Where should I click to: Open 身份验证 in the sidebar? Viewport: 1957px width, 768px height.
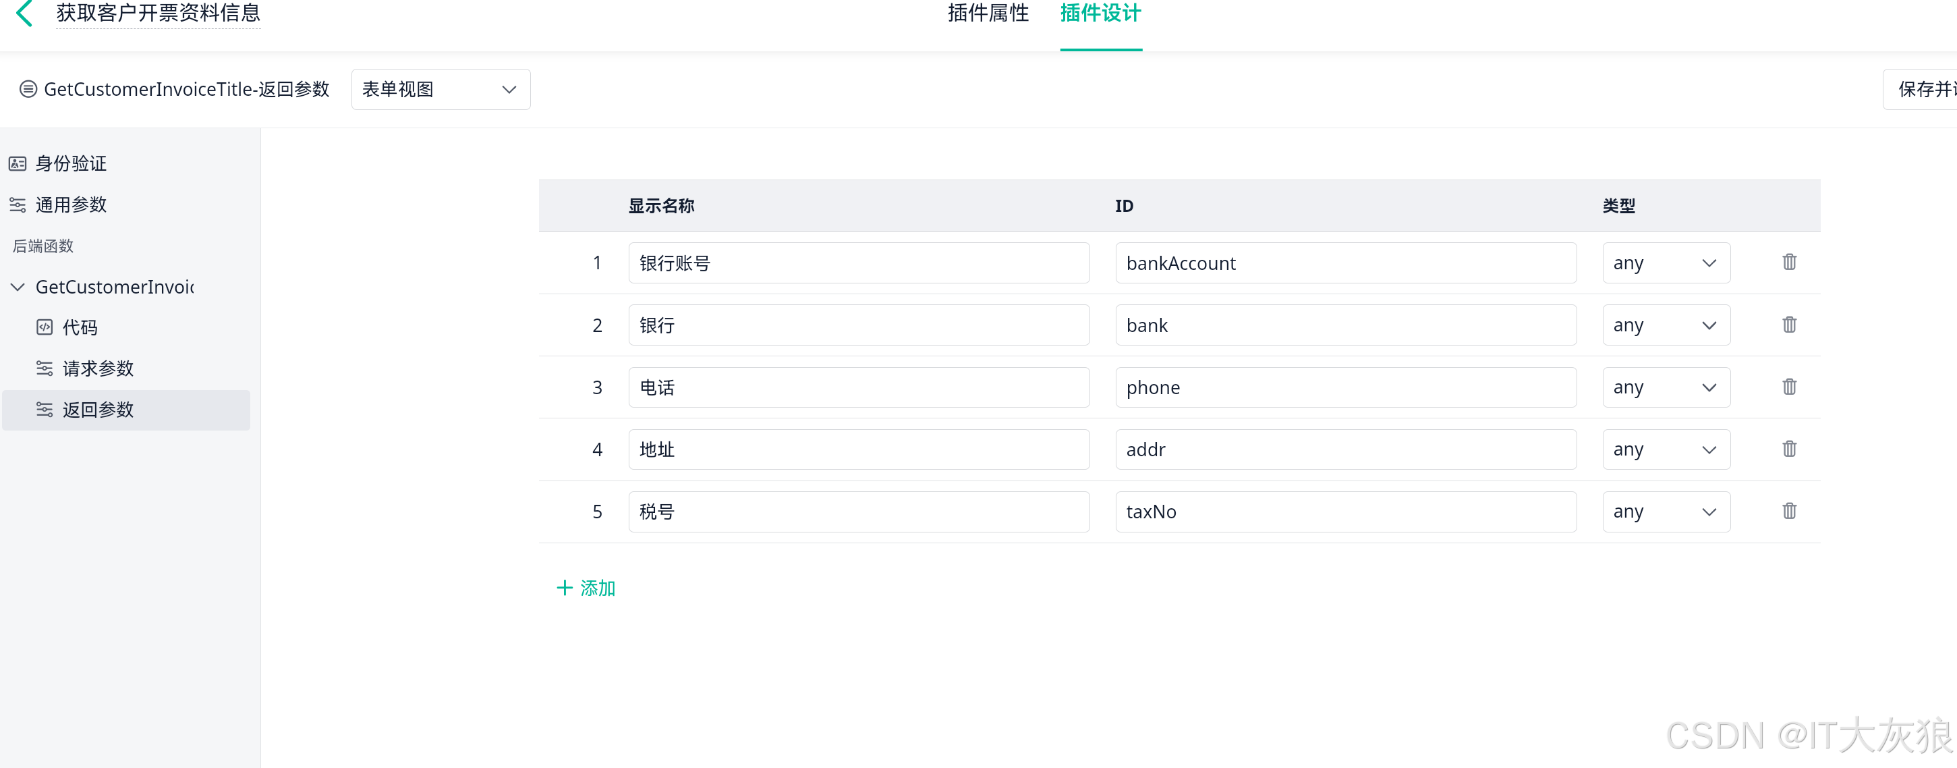[x=70, y=163]
